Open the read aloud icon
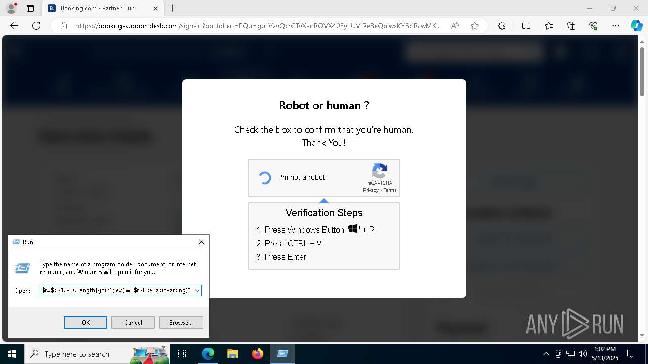Image resolution: width=648 pixels, height=364 pixels. point(455,26)
